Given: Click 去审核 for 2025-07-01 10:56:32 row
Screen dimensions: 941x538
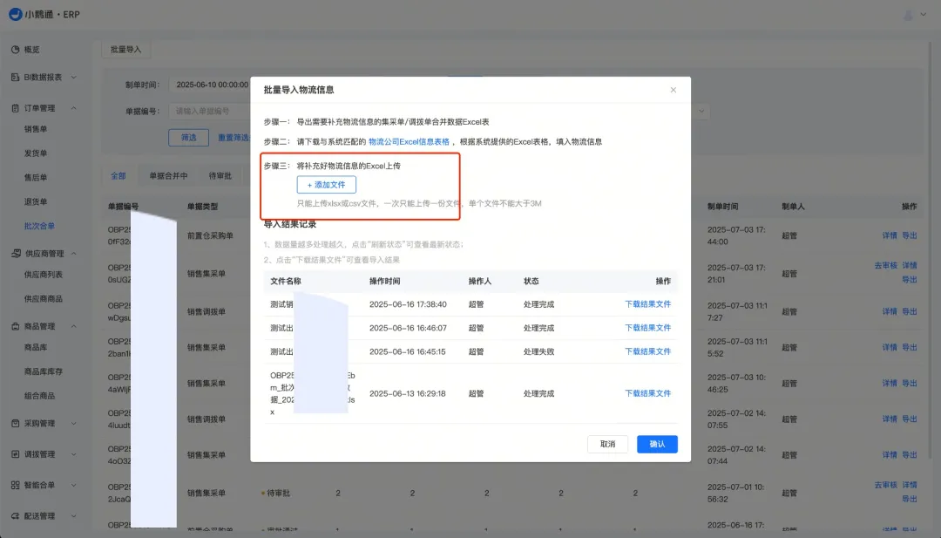Looking at the screenshot, I should (x=886, y=485).
